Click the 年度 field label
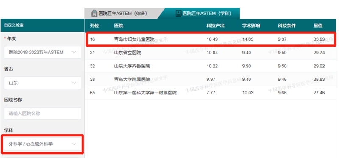The width and height of the screenshot is (339, 158). tap(12, 39)
